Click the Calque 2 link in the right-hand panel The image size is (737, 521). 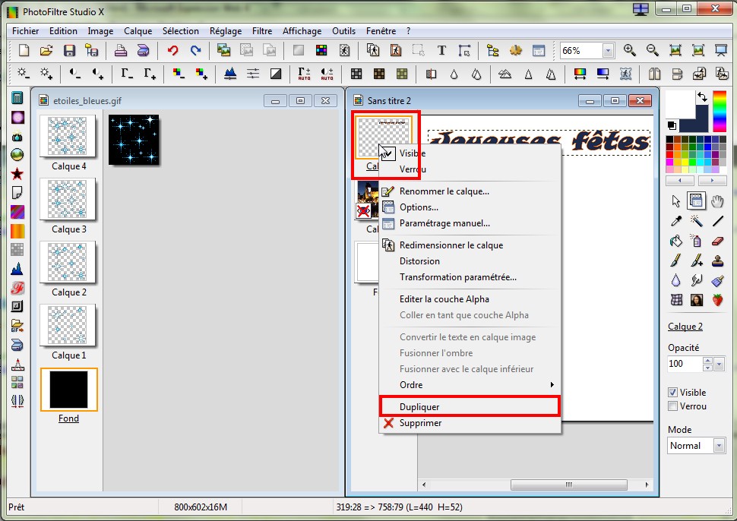coord(685,327)
